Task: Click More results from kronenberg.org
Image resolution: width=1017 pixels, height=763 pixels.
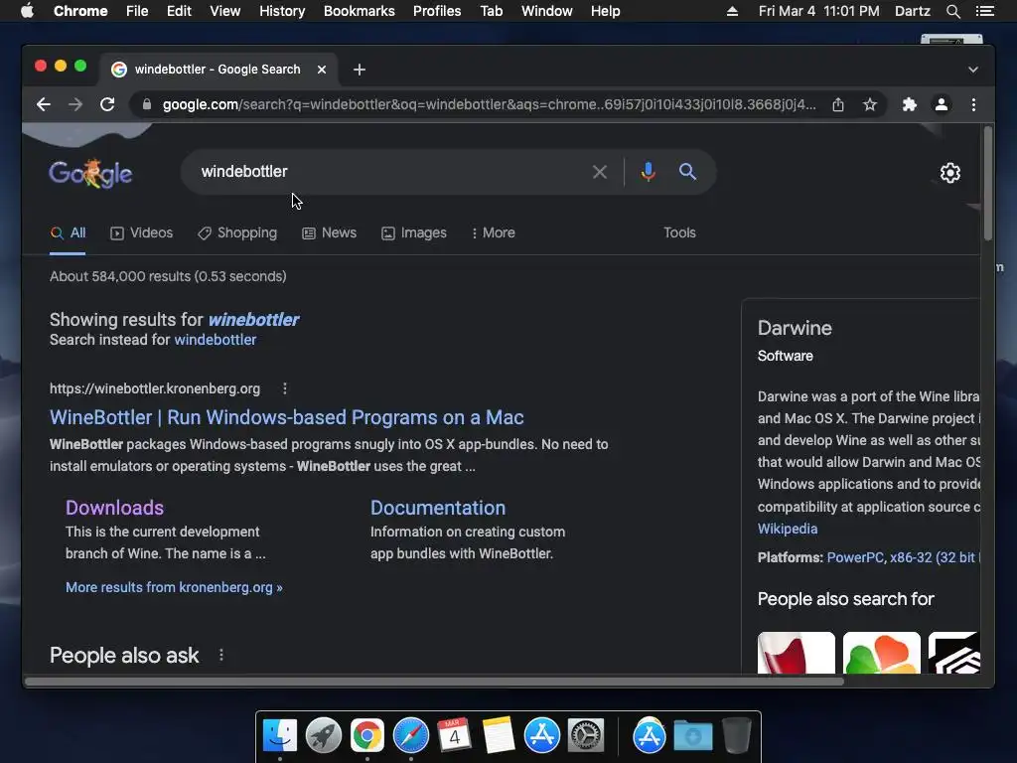Action: (174, 587)
